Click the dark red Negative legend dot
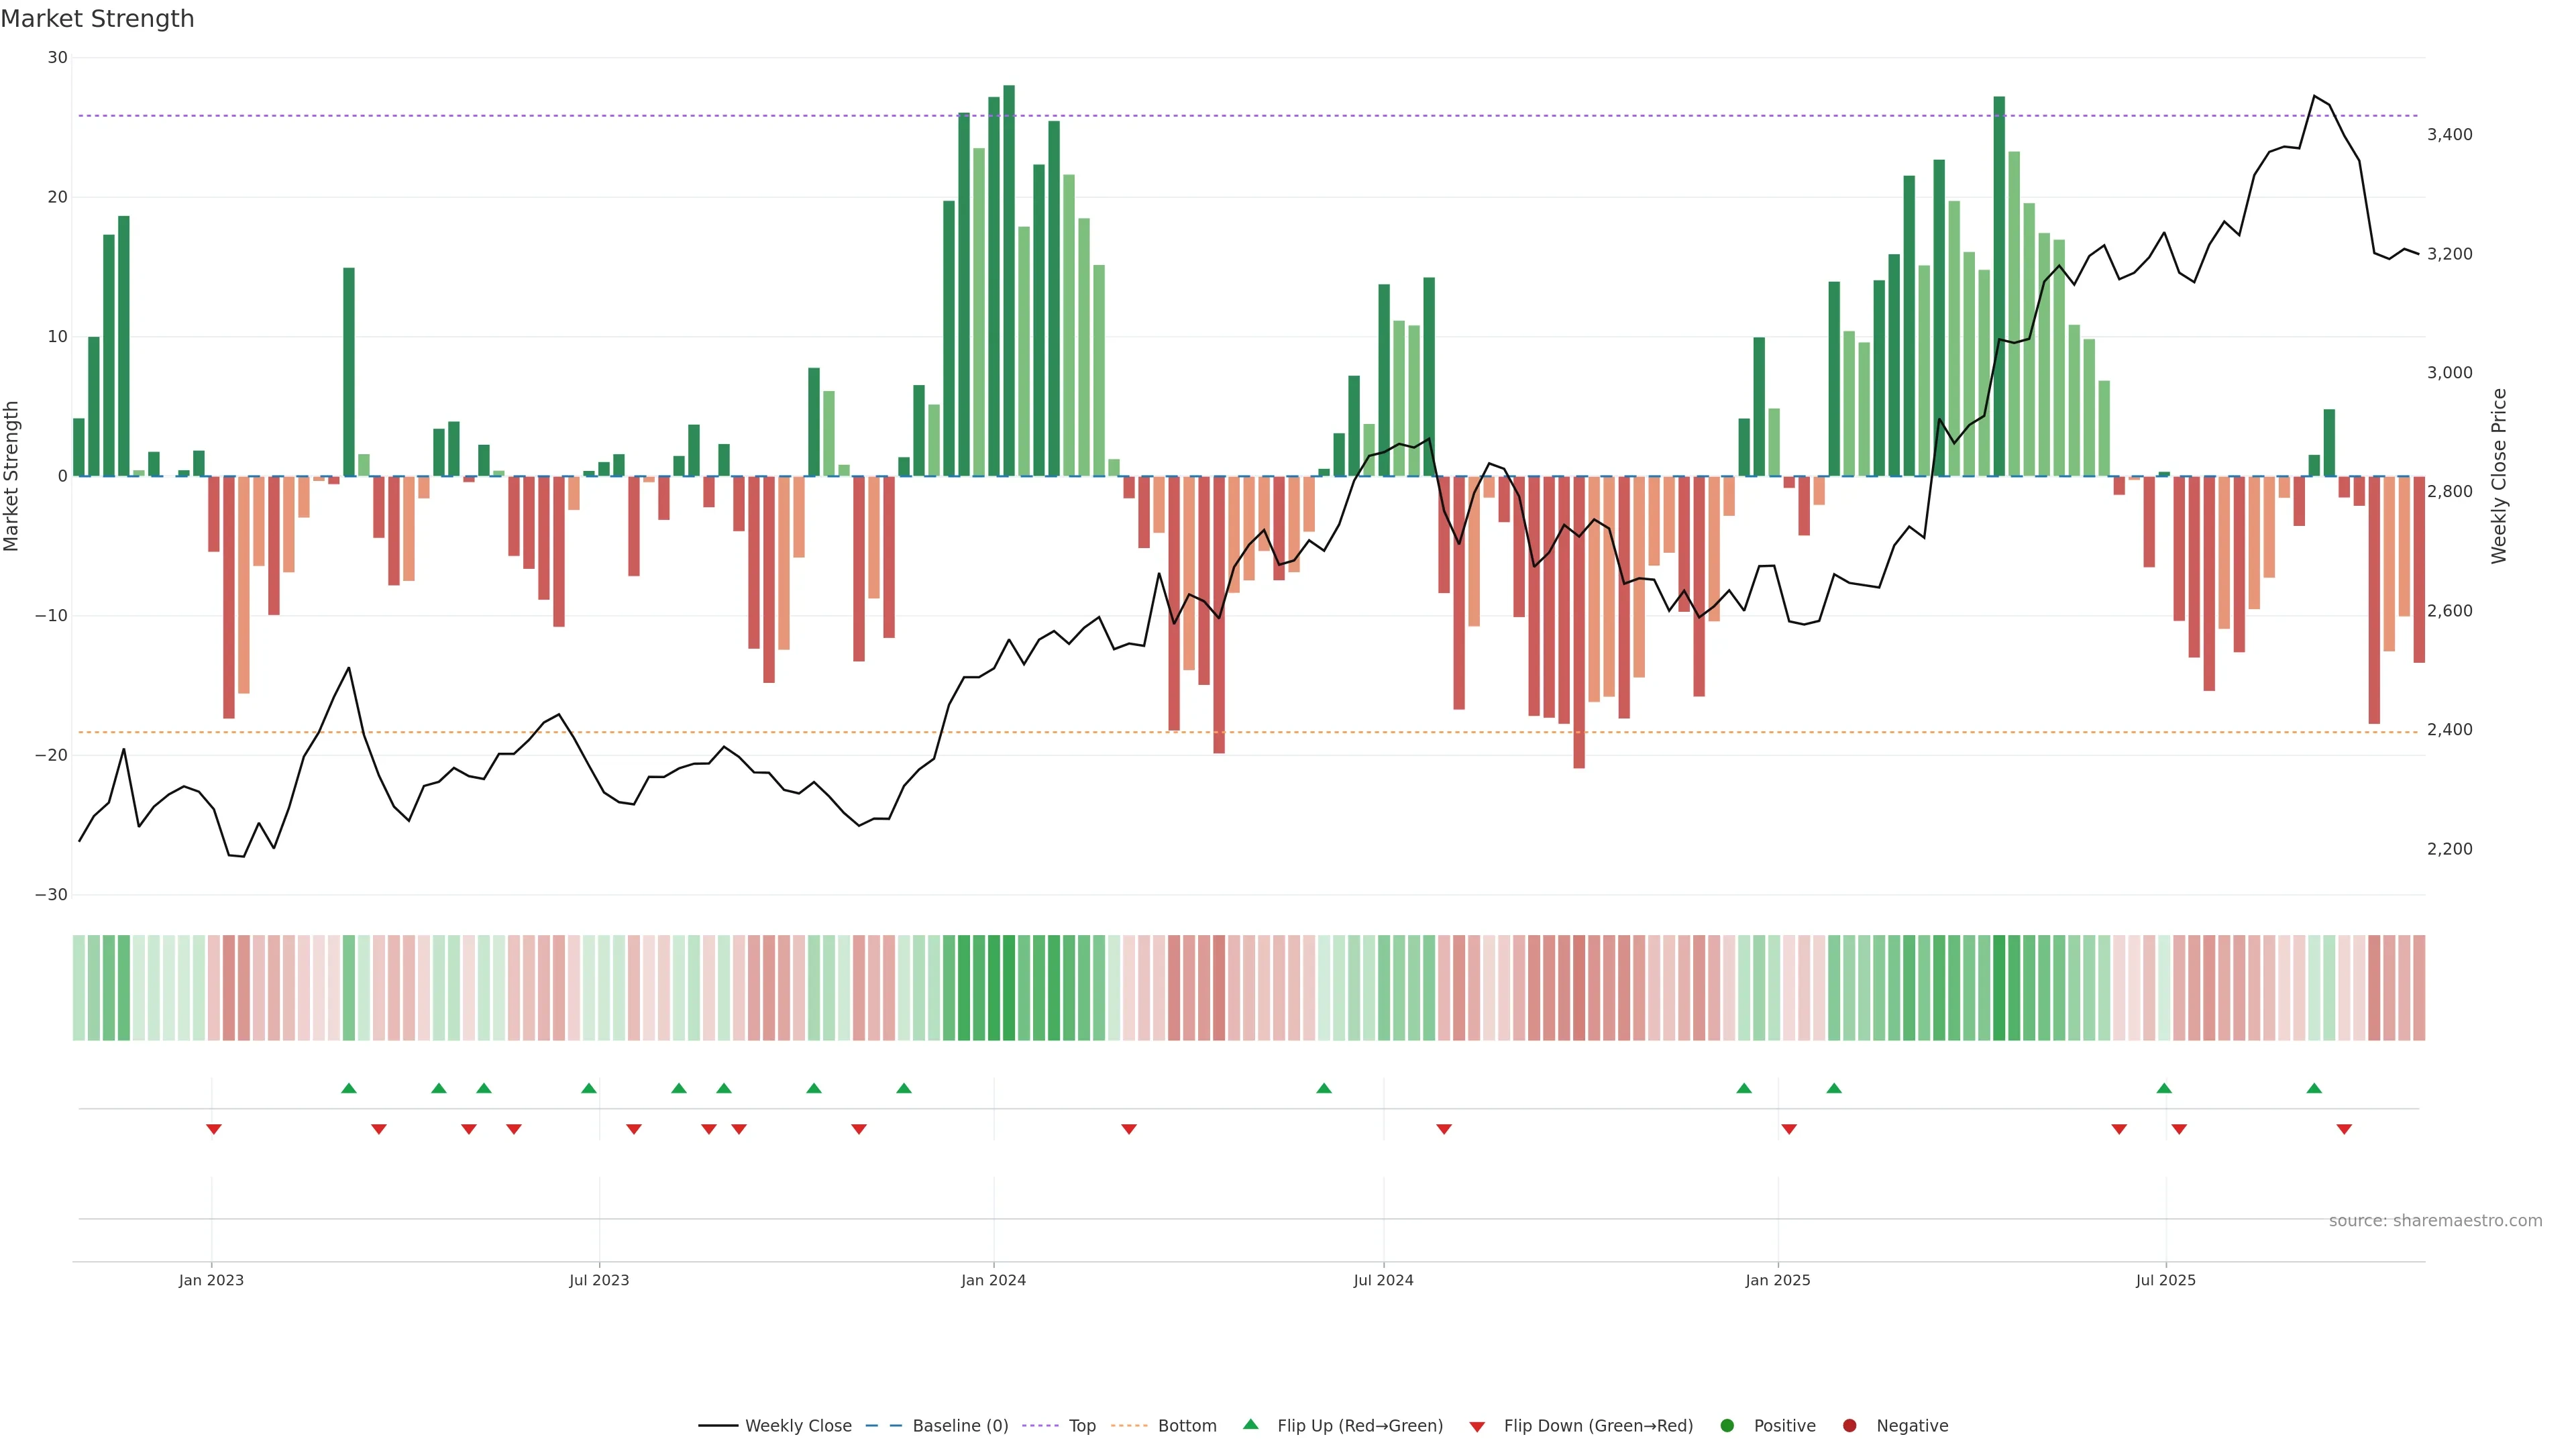Image resolution: width=2576 pixels, height=1449 pixels. coord(1849,1426)
